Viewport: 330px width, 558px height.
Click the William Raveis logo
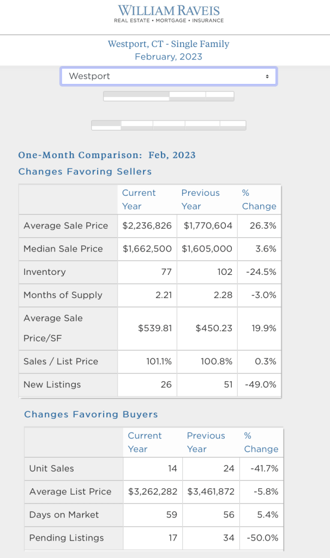(169, 13)
